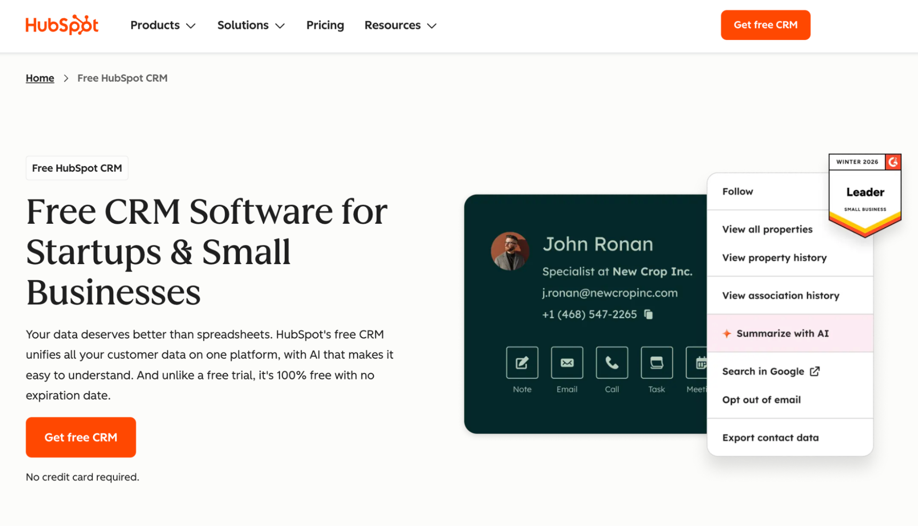
Task: Click the Free CRM Software headline
Action: [207, 251]
